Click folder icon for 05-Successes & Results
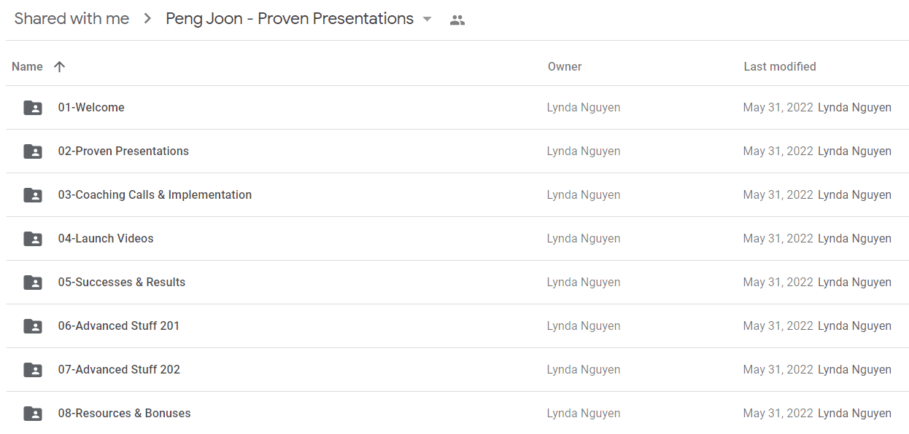The image size is (909, 434). click(33, 283)
